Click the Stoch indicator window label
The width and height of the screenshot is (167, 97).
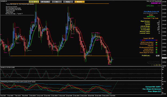(8, 68)
